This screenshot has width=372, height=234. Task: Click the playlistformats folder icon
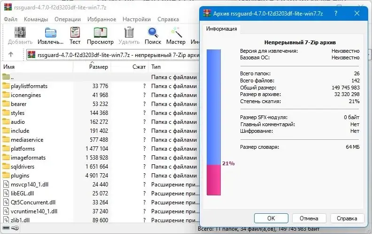point(6,86)
